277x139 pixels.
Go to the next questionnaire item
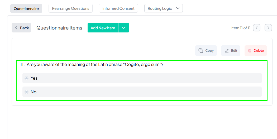[x=268, y=28]
